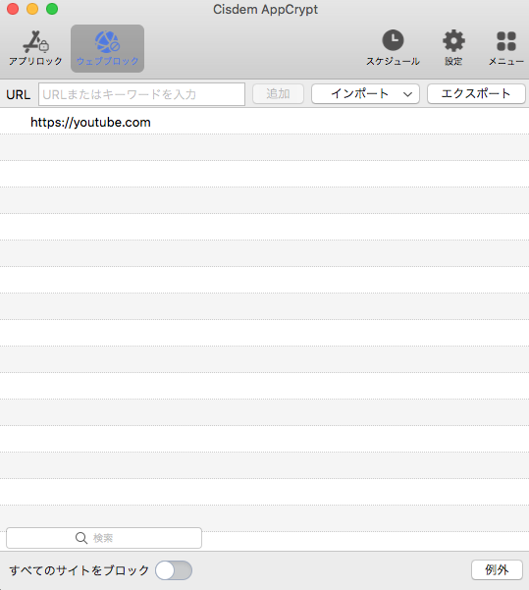Click the 追加 button
The image size is (529, 590).
tap(278, 93)
